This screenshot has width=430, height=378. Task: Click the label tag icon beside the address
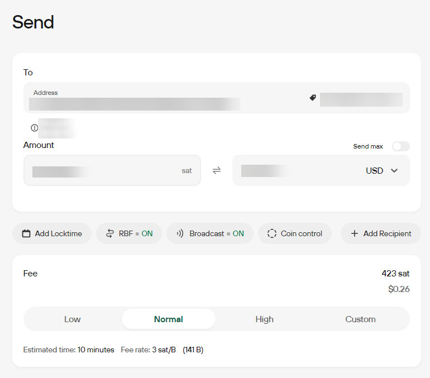click(x=313, y=98)
